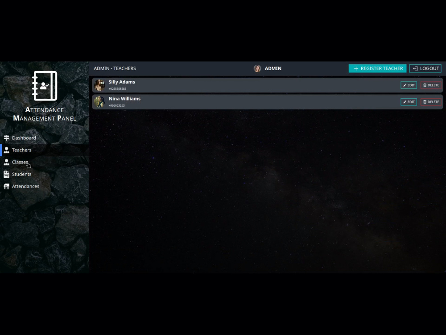
Task: Go to Classes in the sidebar
Action: click(x=45, y=162)
